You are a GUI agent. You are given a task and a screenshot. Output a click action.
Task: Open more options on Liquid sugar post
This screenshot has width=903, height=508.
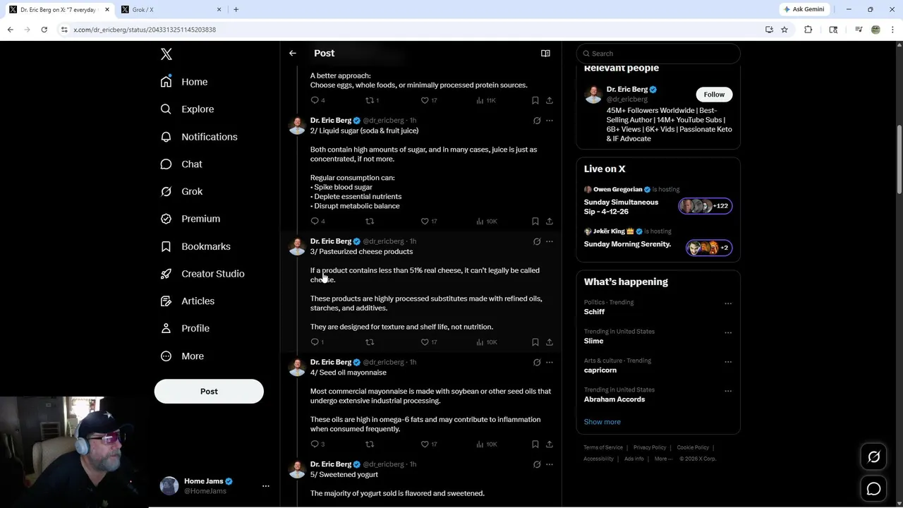point(550,121)
